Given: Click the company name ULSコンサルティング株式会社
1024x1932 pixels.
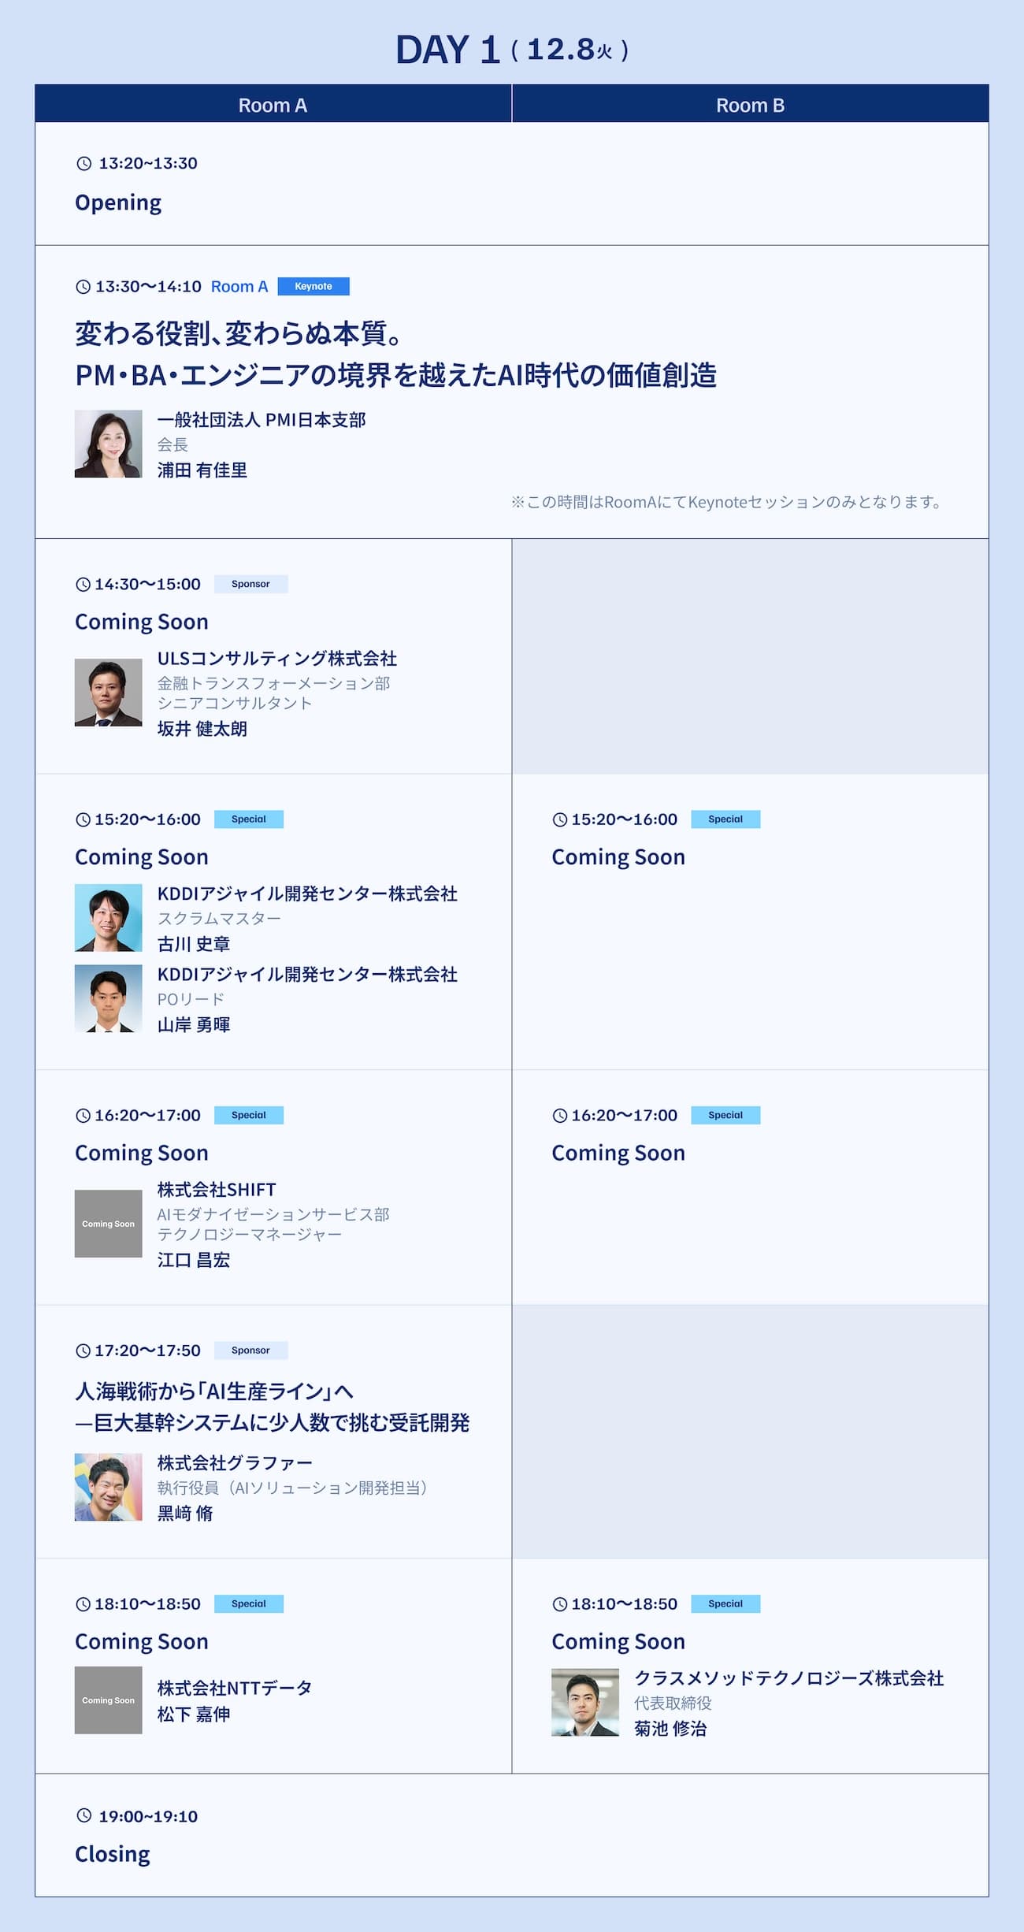Looking at the screenshot, I should click(x=277, y=659).
